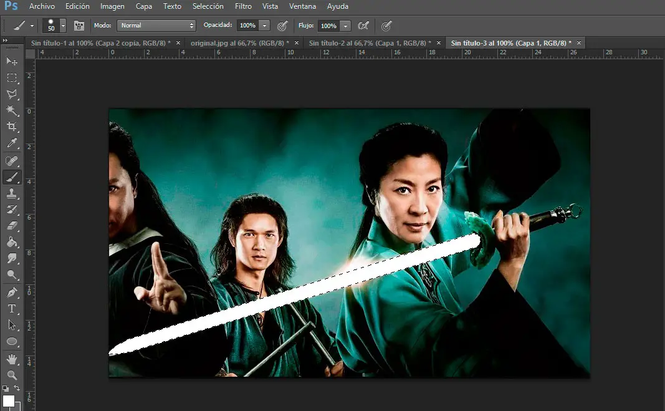Open the Flujo slider dropdown arrow
665x411 pixels.
pos(346,26)
